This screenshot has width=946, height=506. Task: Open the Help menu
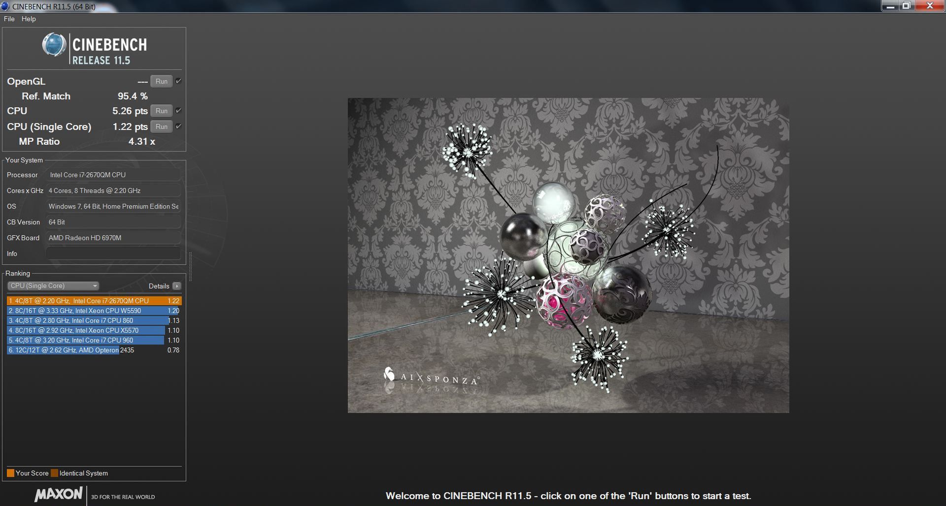(29, 19)
